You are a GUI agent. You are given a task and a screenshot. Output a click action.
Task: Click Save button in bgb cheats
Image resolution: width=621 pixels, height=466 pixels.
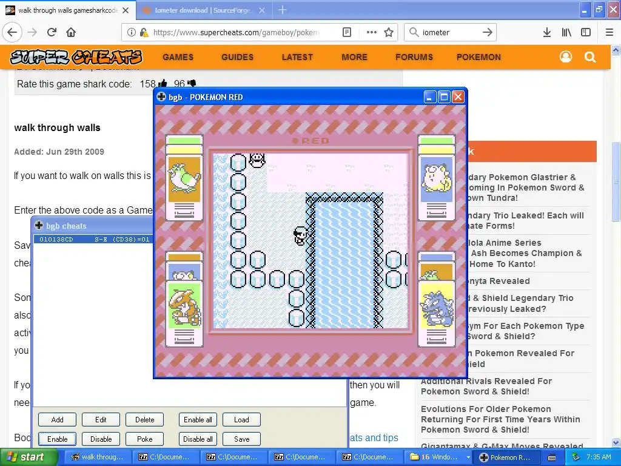241,439
